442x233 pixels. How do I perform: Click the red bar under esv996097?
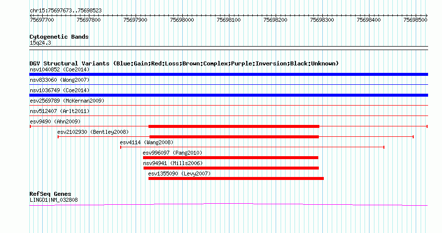(x=230, y=158)
